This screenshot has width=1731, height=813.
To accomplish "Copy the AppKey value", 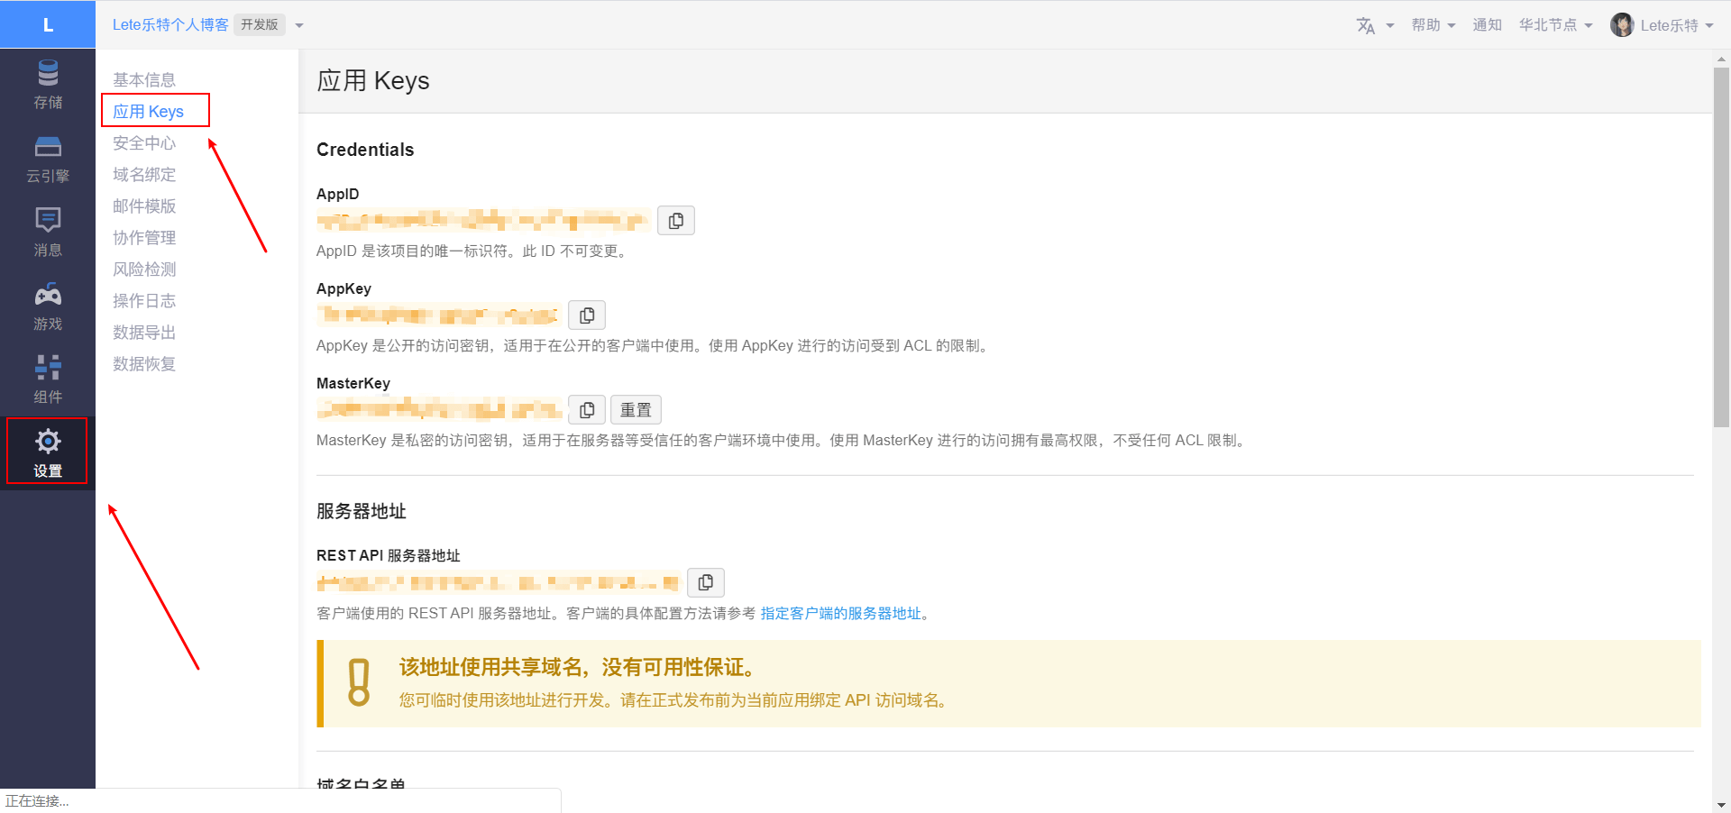I will coord(587,315).
